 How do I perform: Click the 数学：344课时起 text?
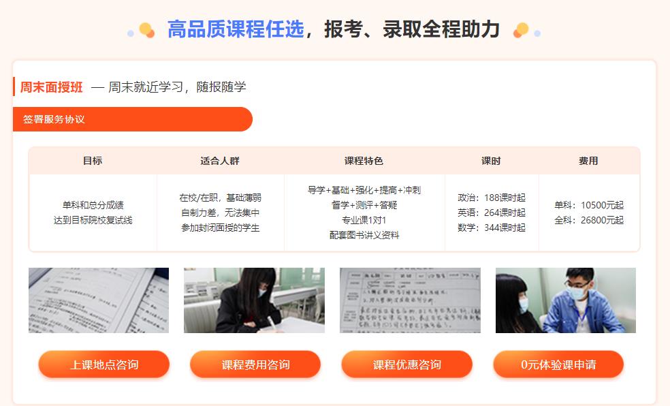[492, 228]
